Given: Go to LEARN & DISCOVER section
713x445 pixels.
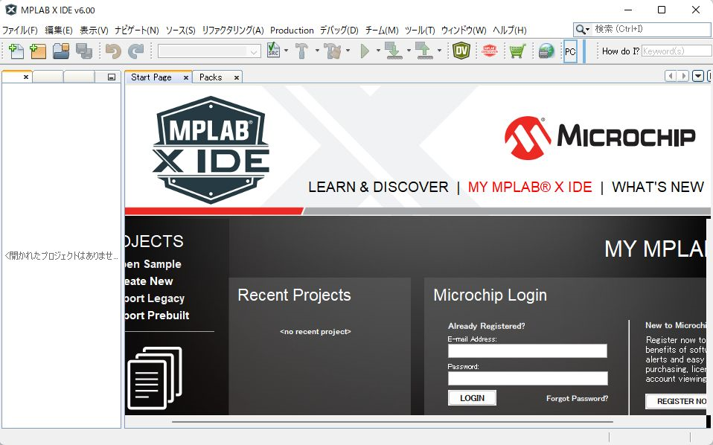Looking at the screenshot, I should click(378, 187).
